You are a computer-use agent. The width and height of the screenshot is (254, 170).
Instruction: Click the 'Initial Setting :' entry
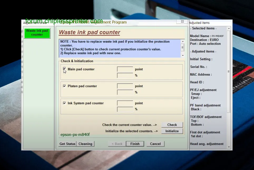pyautogui.click(x=201, y=59)
